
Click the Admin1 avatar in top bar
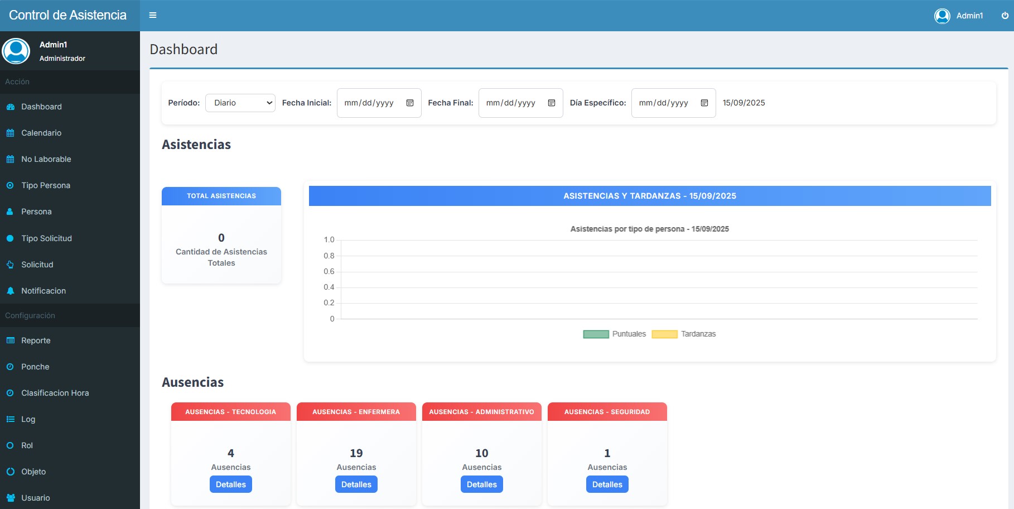[942, 16]
